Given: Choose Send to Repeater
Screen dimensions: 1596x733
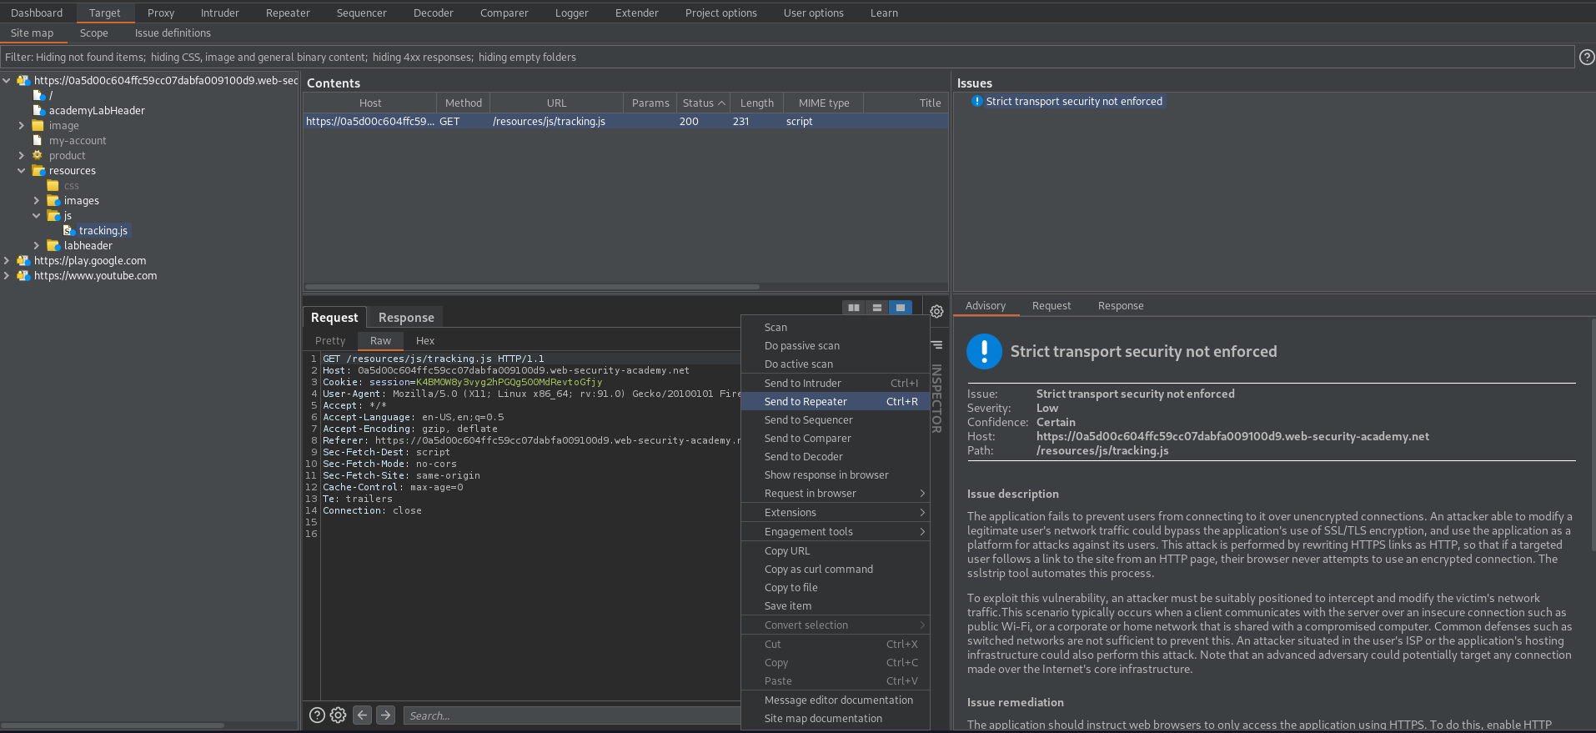Looking at the screenshot, I should 835,401.
